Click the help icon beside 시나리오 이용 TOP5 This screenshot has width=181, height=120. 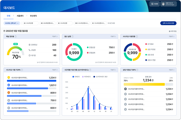coord(22,70)
